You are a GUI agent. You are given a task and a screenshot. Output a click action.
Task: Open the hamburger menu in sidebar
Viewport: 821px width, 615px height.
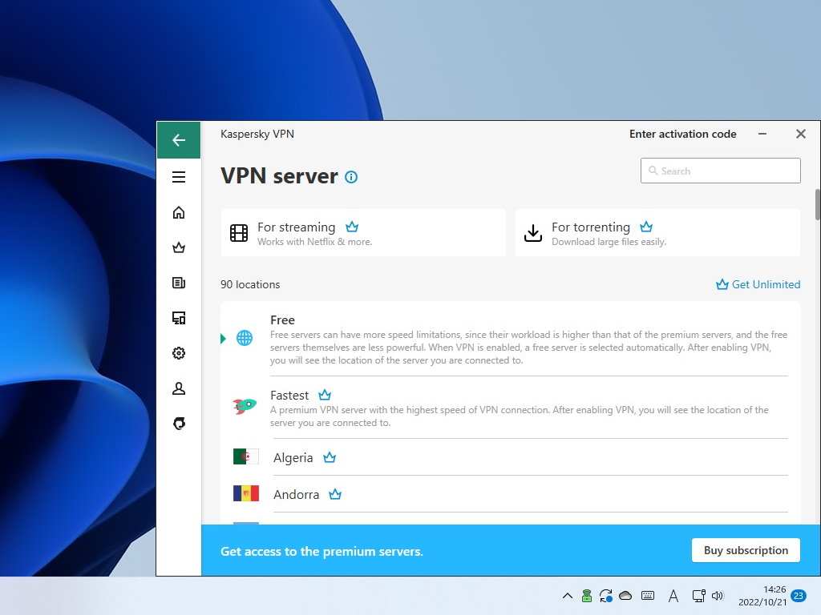179,177
